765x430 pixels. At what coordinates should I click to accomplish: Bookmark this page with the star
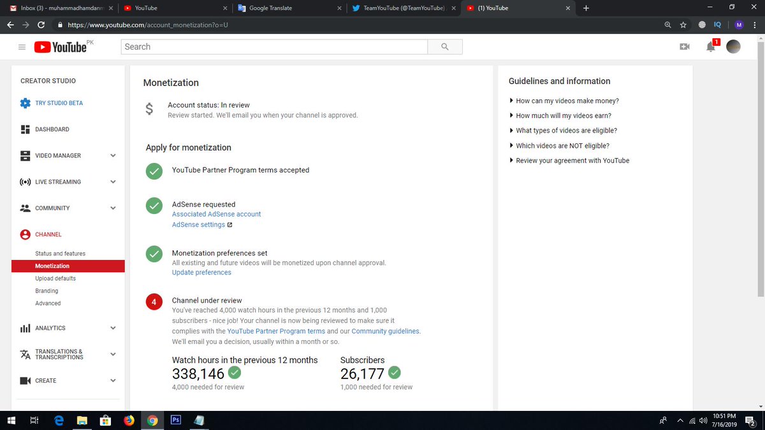coord(683,25)
